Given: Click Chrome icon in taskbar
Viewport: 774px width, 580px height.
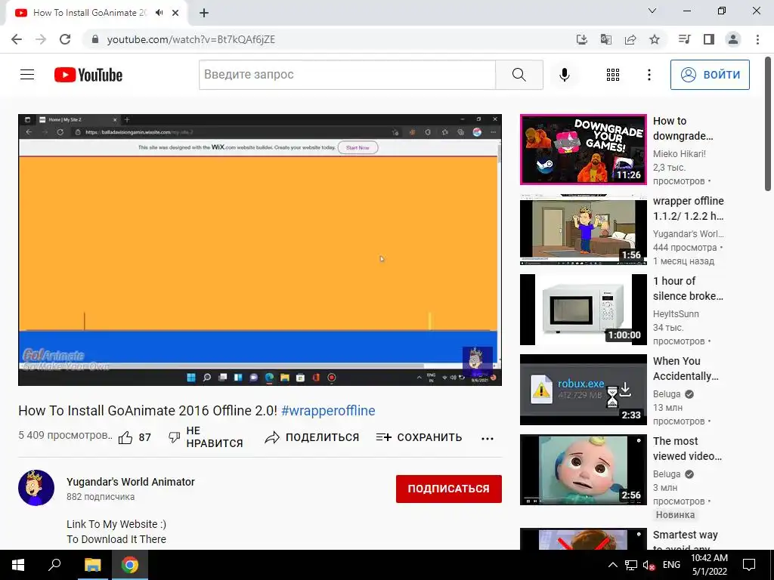Looking at the screenshot, I should [x=130, y=565].
